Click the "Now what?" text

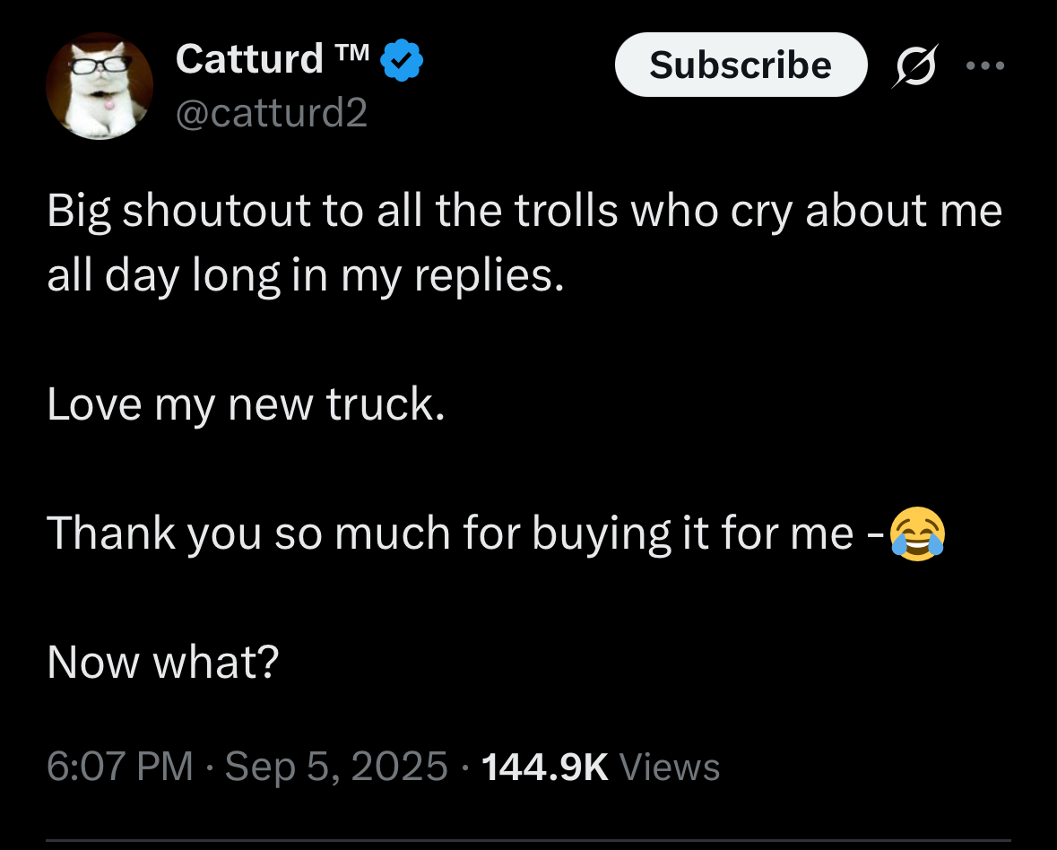click(163, 662)
